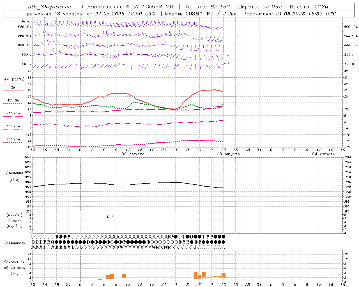Click the Осадки precipitation label

(15, 220)
